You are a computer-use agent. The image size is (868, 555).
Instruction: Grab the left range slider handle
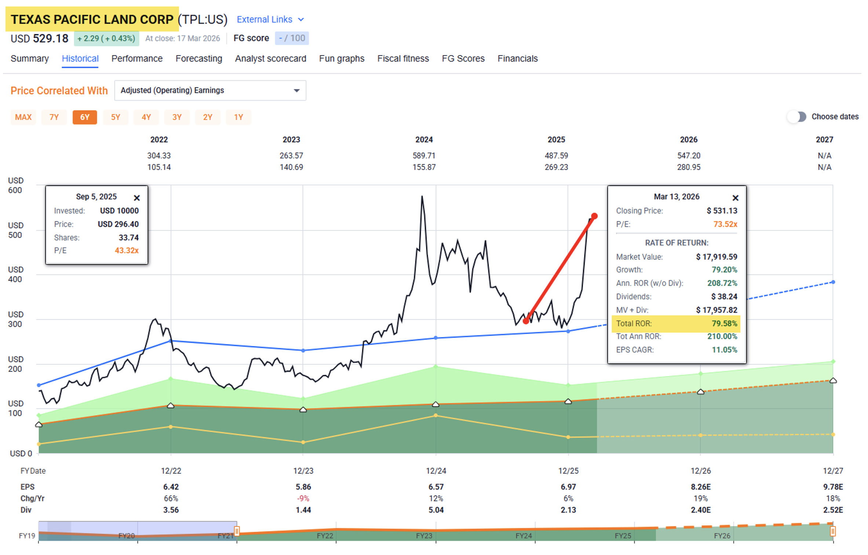tap(237, 531)
